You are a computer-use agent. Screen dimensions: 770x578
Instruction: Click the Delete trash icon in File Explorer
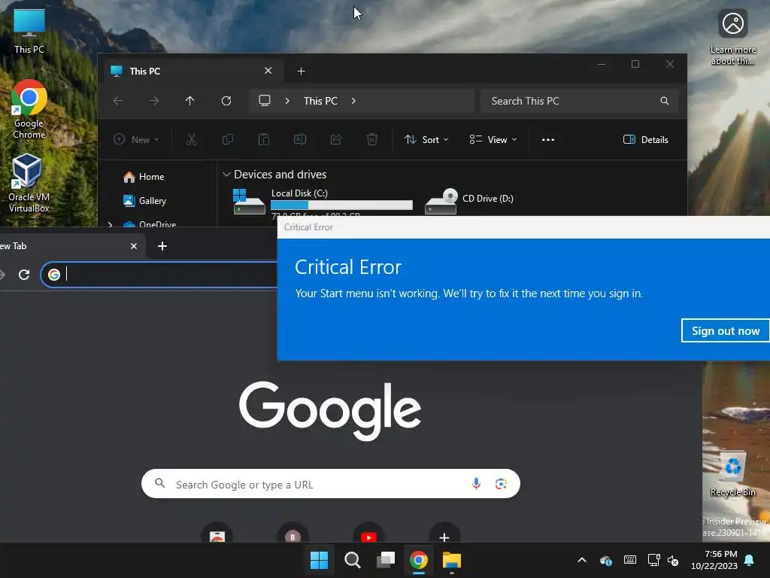372,139
